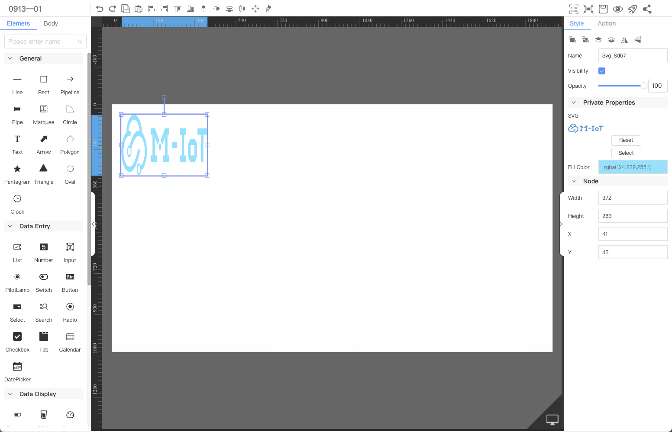
Task: Copy the selected element
Action: point(125,8)
